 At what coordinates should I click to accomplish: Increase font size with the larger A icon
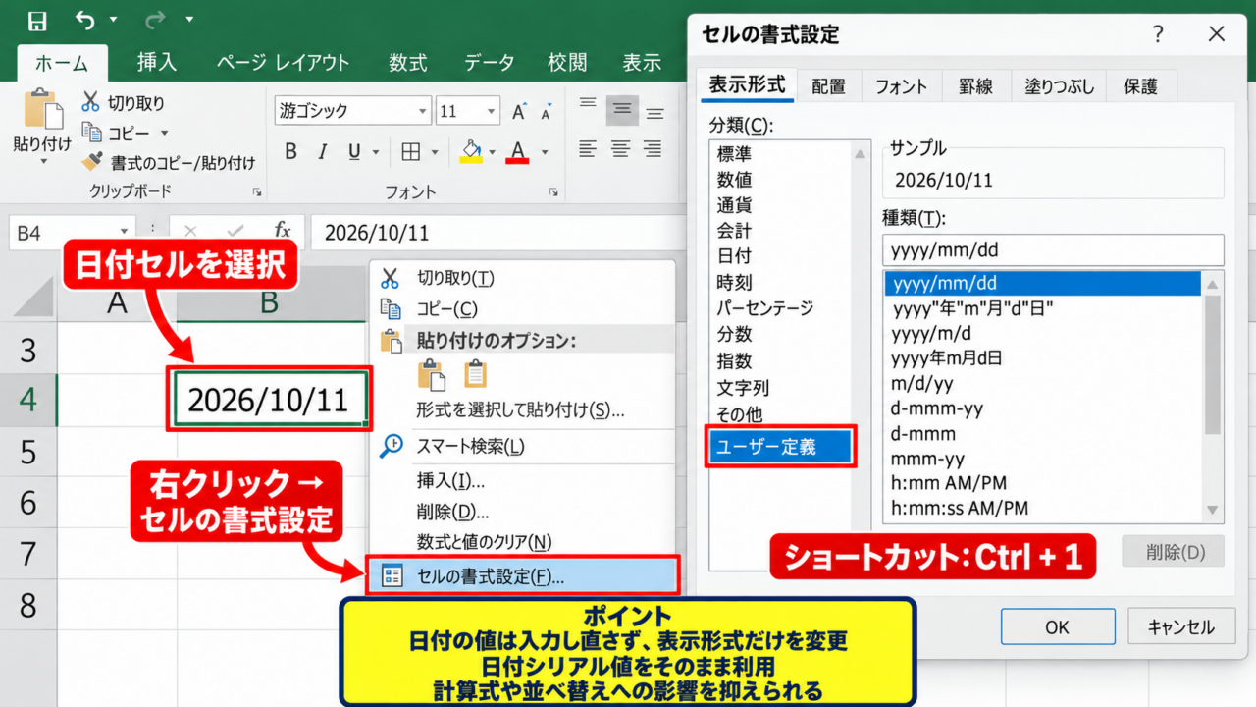pyautogui.click(x=520, y=111)
